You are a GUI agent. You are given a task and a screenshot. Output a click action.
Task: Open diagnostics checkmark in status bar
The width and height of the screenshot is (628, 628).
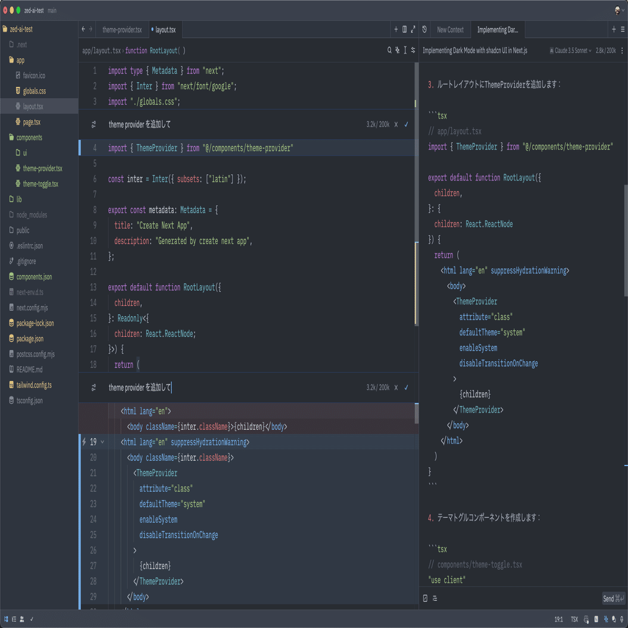[32, 619]
